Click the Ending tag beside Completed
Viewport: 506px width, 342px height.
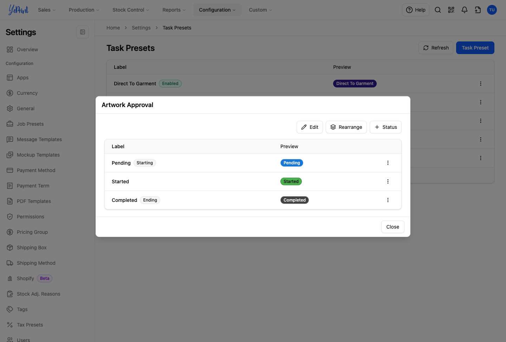(150, 200)
